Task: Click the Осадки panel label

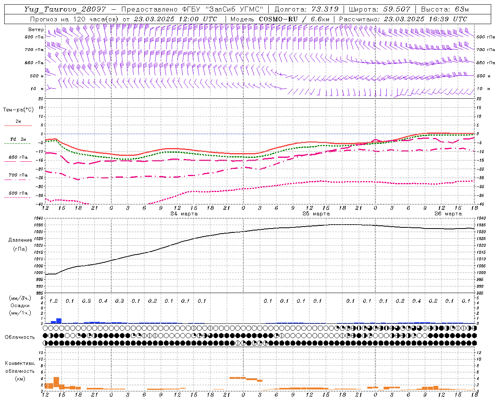Action: point(20,305)
